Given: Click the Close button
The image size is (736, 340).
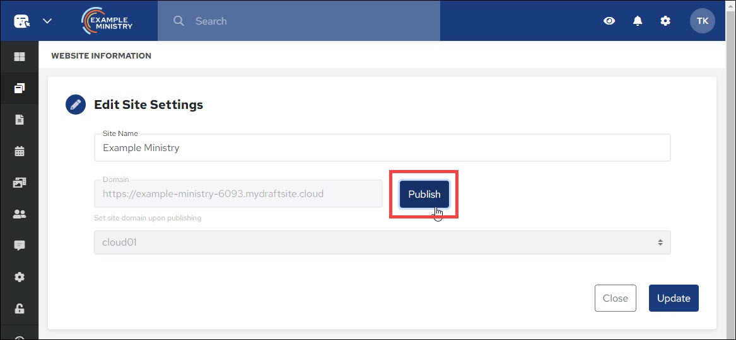Looking at the screenshot, I should [x=615, y=298].
